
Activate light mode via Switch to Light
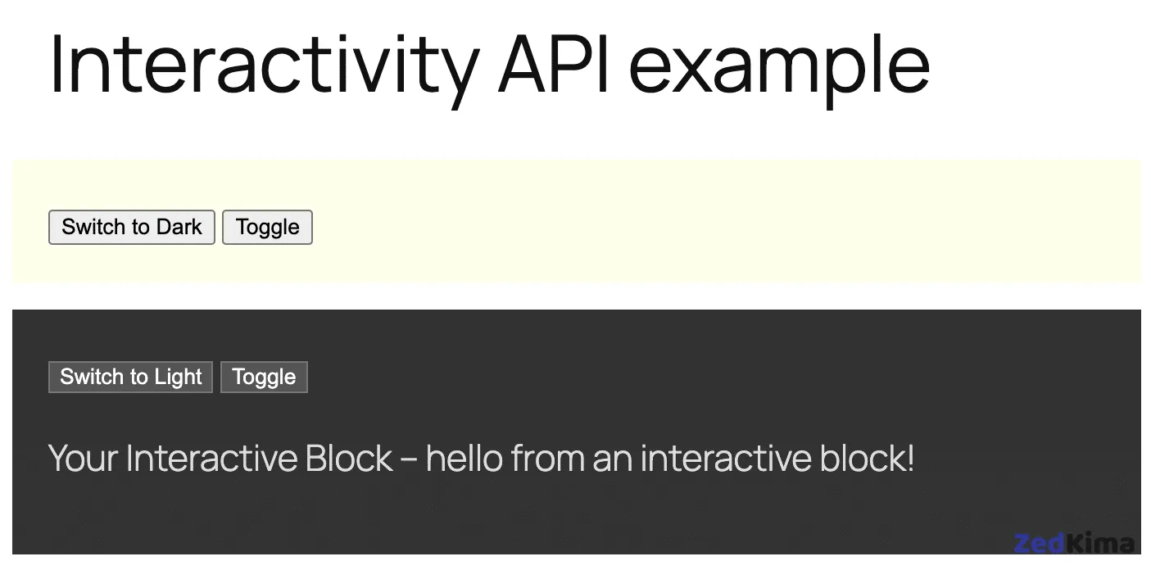click(129, 377)
